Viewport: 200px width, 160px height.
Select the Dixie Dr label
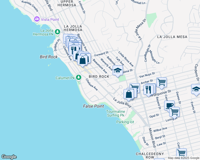tap(145, 141)
